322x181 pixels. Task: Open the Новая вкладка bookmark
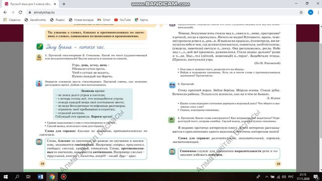(x=81, y=20)
